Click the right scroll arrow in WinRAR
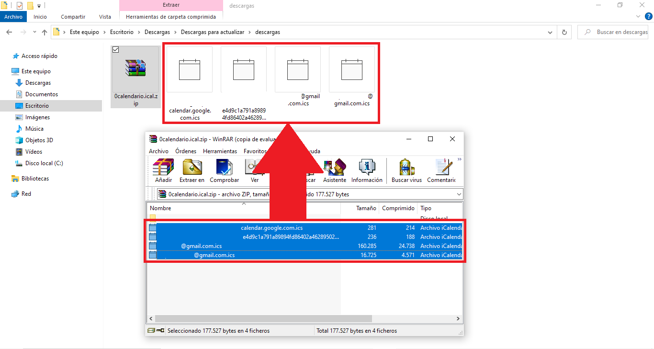This screenshot has height=349, width=654. point(458,318)
